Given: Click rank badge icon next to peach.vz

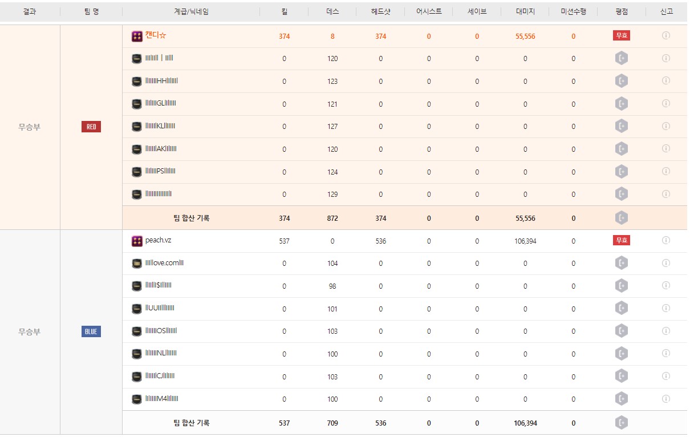Looking at the screenshot, I should click(137, 241).
